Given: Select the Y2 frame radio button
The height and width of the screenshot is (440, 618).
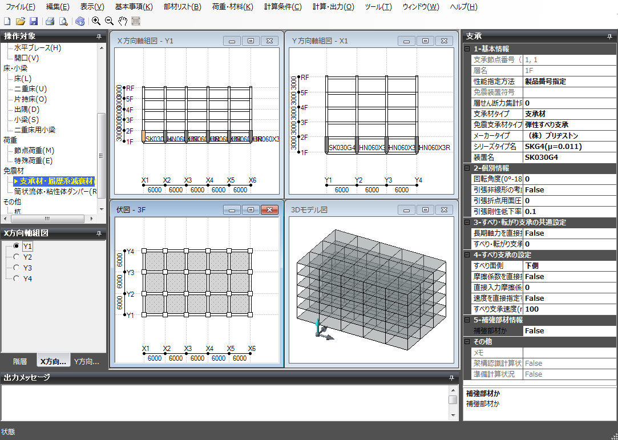Looking at the screenshot, I should tap(16, 257).
